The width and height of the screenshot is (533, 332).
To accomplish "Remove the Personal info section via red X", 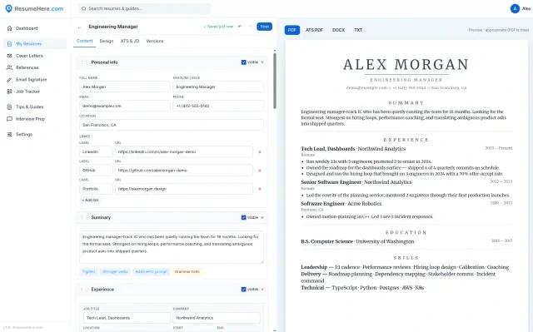I will pyautogui.click(x=262, y=62).
